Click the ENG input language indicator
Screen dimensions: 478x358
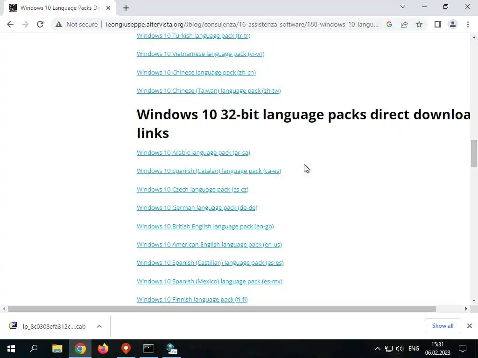pyautogui.click(x=414, y=349)
